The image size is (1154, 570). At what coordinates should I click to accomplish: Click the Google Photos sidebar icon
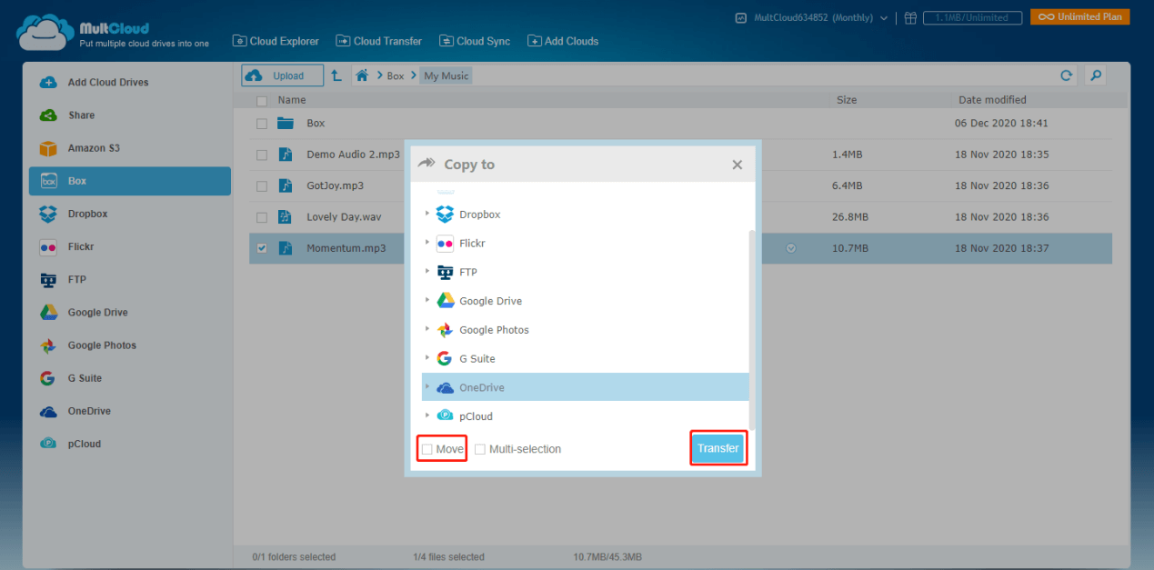click(48, 345)
